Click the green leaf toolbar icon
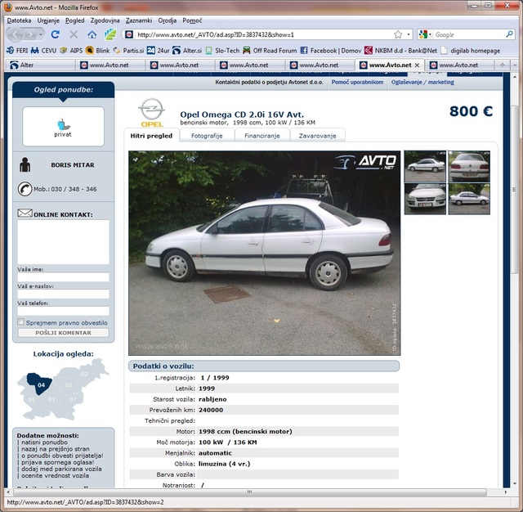This screenshot has height=512, width=523. tap(110, 34)
